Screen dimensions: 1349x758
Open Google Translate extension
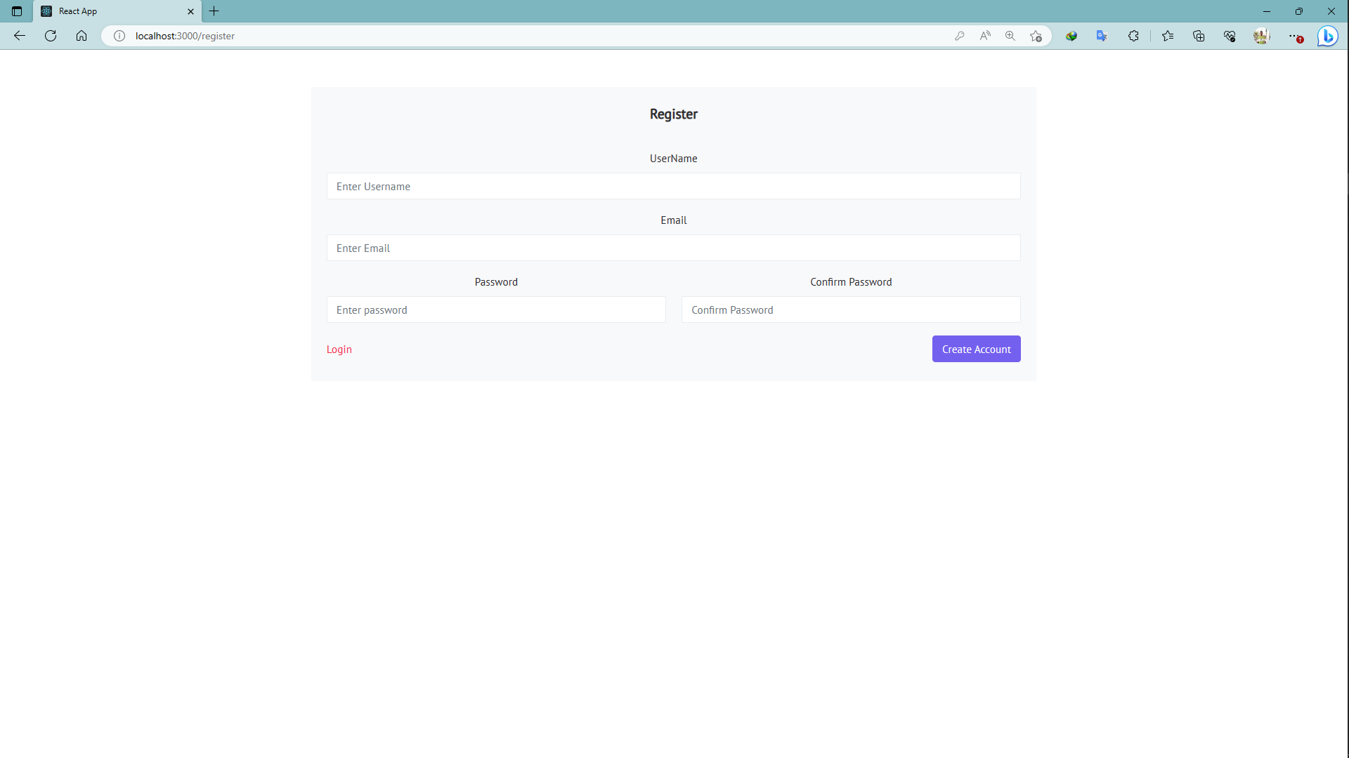pos(1102,36)
